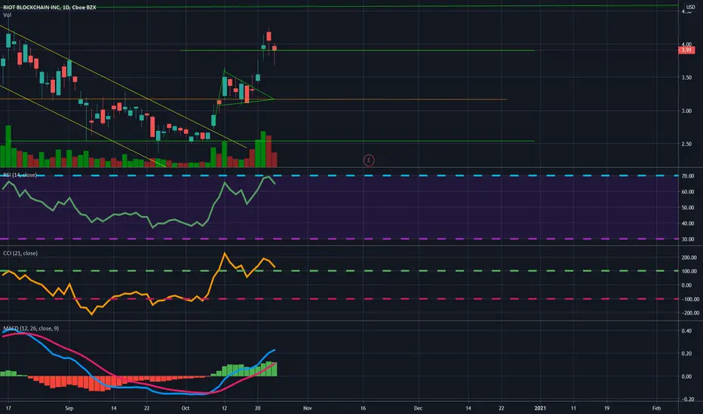Click the 60.00 RSI axis label

(688, 191)
